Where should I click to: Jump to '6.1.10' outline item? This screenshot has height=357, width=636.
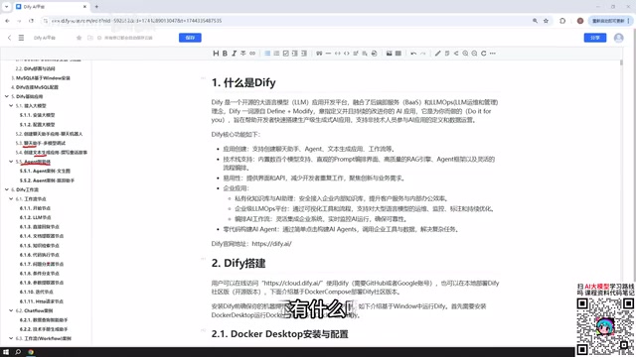pos(36,292)
